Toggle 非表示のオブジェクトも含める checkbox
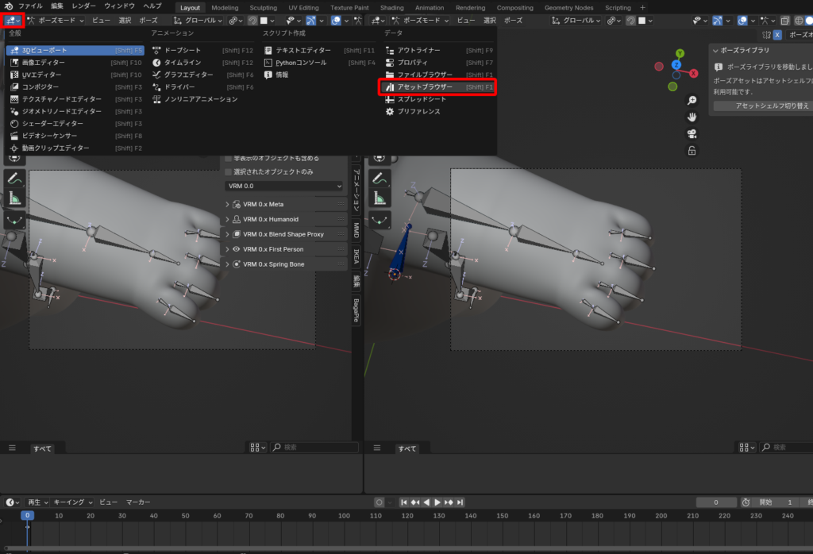Screen dimensions: 813x554 click(229, 159)
